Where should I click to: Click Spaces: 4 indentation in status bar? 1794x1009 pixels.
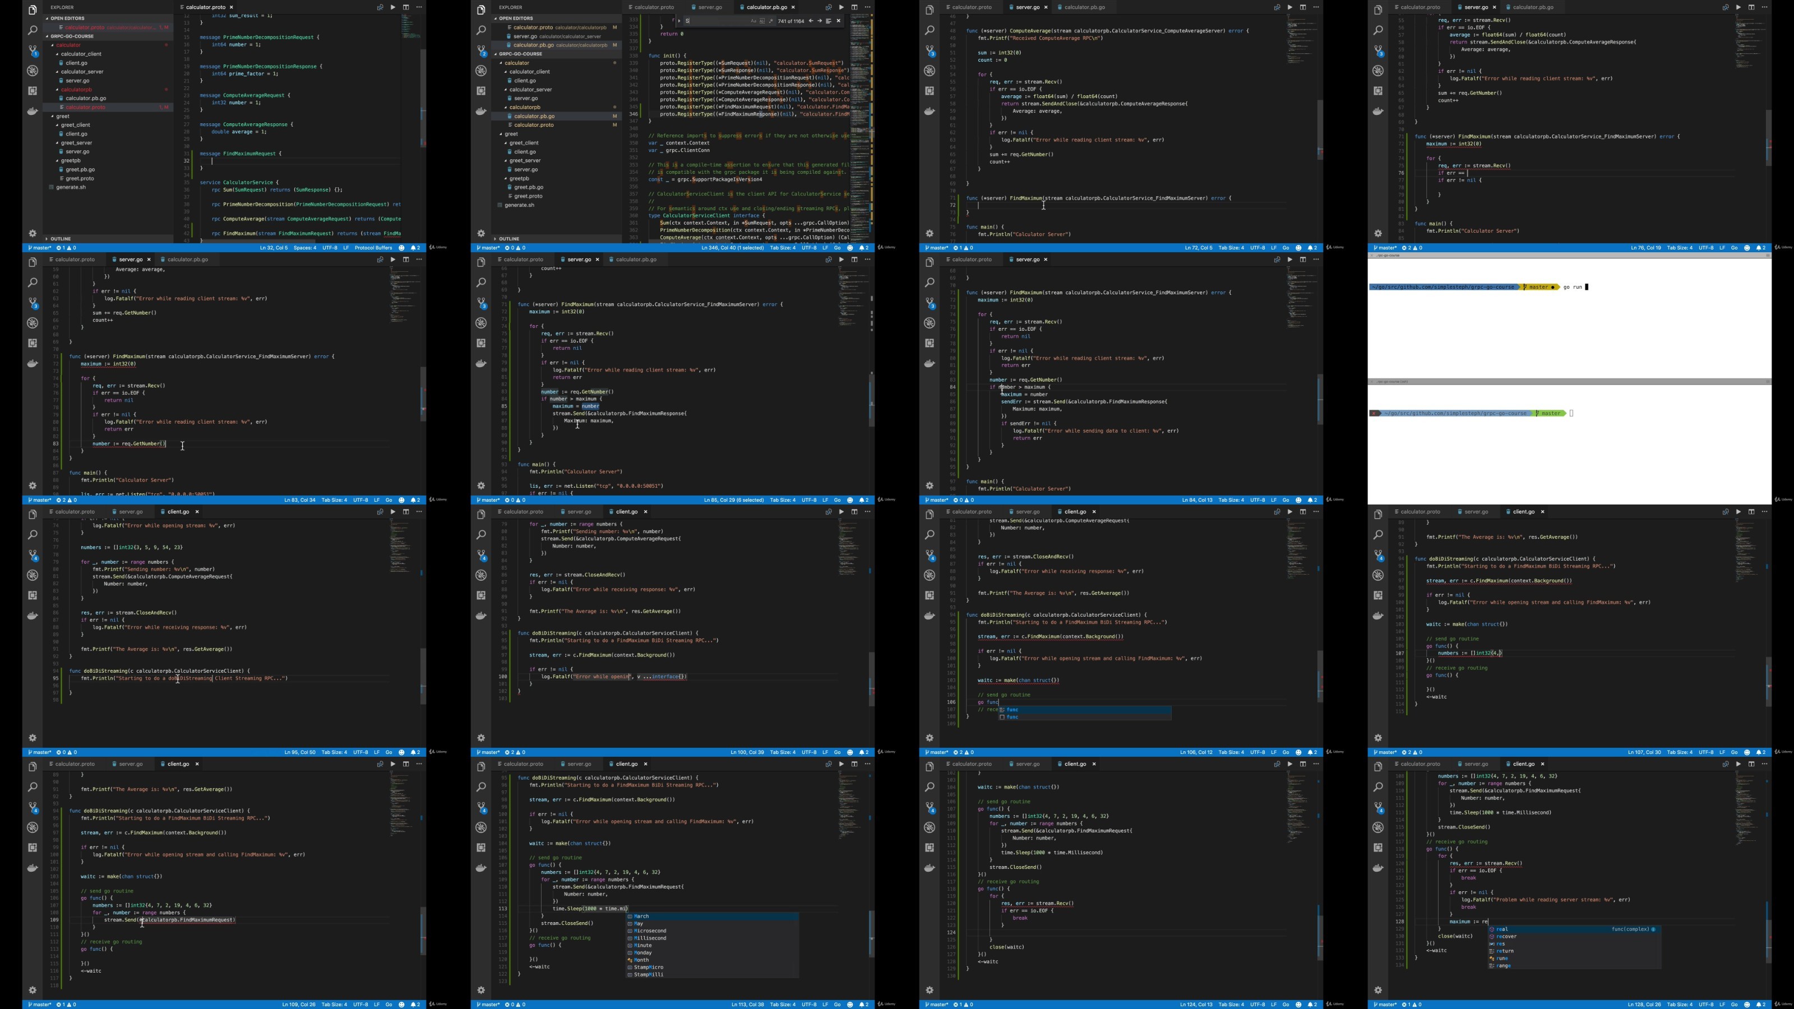(304, 248)
